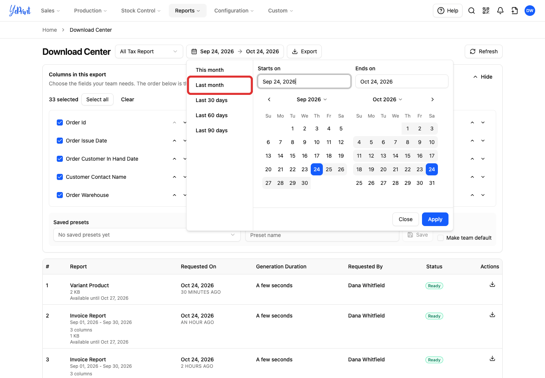Screen dimensions: 545x378
Task: Move Order Customer In Hand Date up
Action: 174,159
